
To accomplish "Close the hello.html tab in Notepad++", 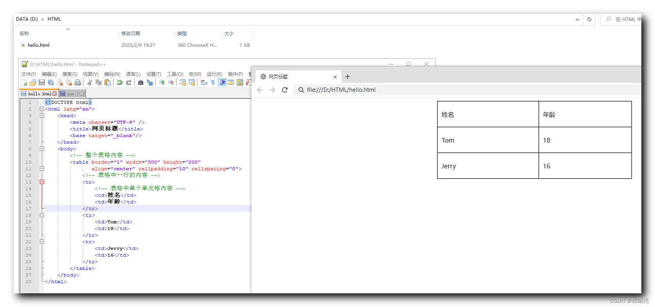I will [54, 94].
